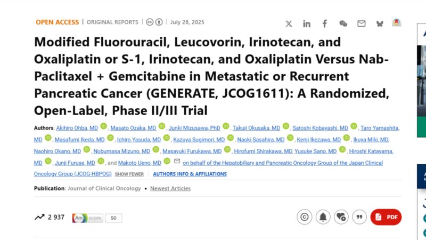Share article on LinkedIn
Image resolution: width=426 pixels, height=240 pixels.
point(307,24)
